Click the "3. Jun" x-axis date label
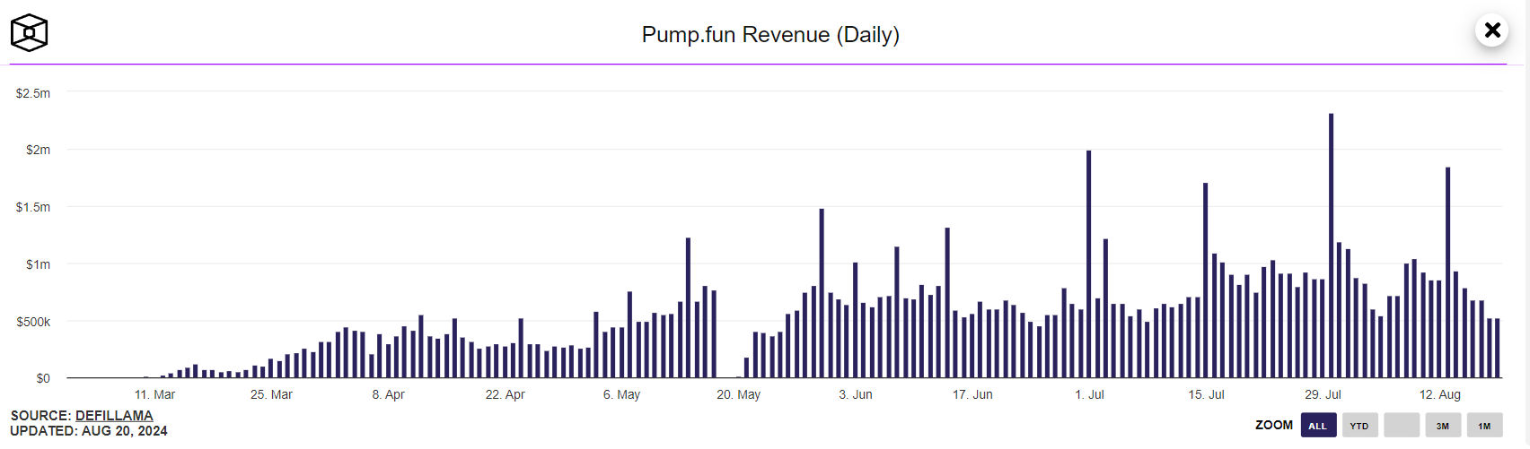Viewport: 1530px width, 449px height. 856,394
